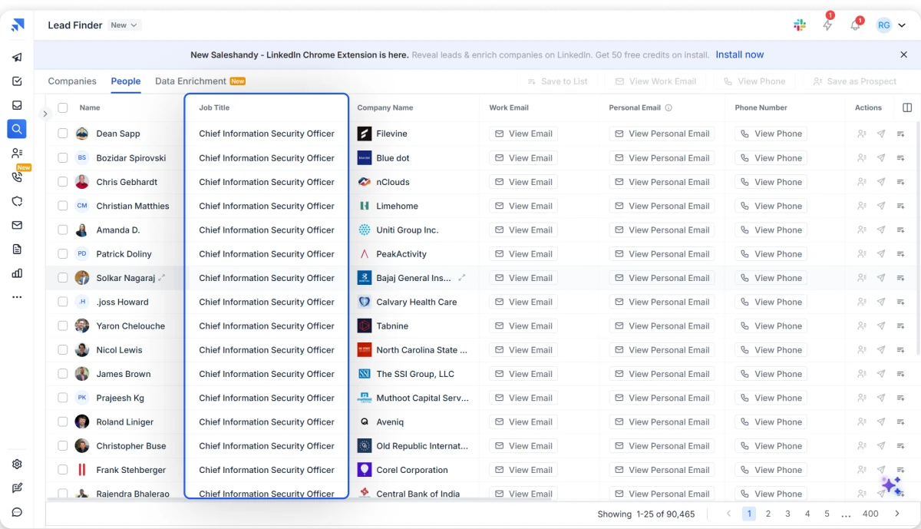
Task: Open the bar chart analytics icon in sidebar
Action: click(x=17, y=273)
